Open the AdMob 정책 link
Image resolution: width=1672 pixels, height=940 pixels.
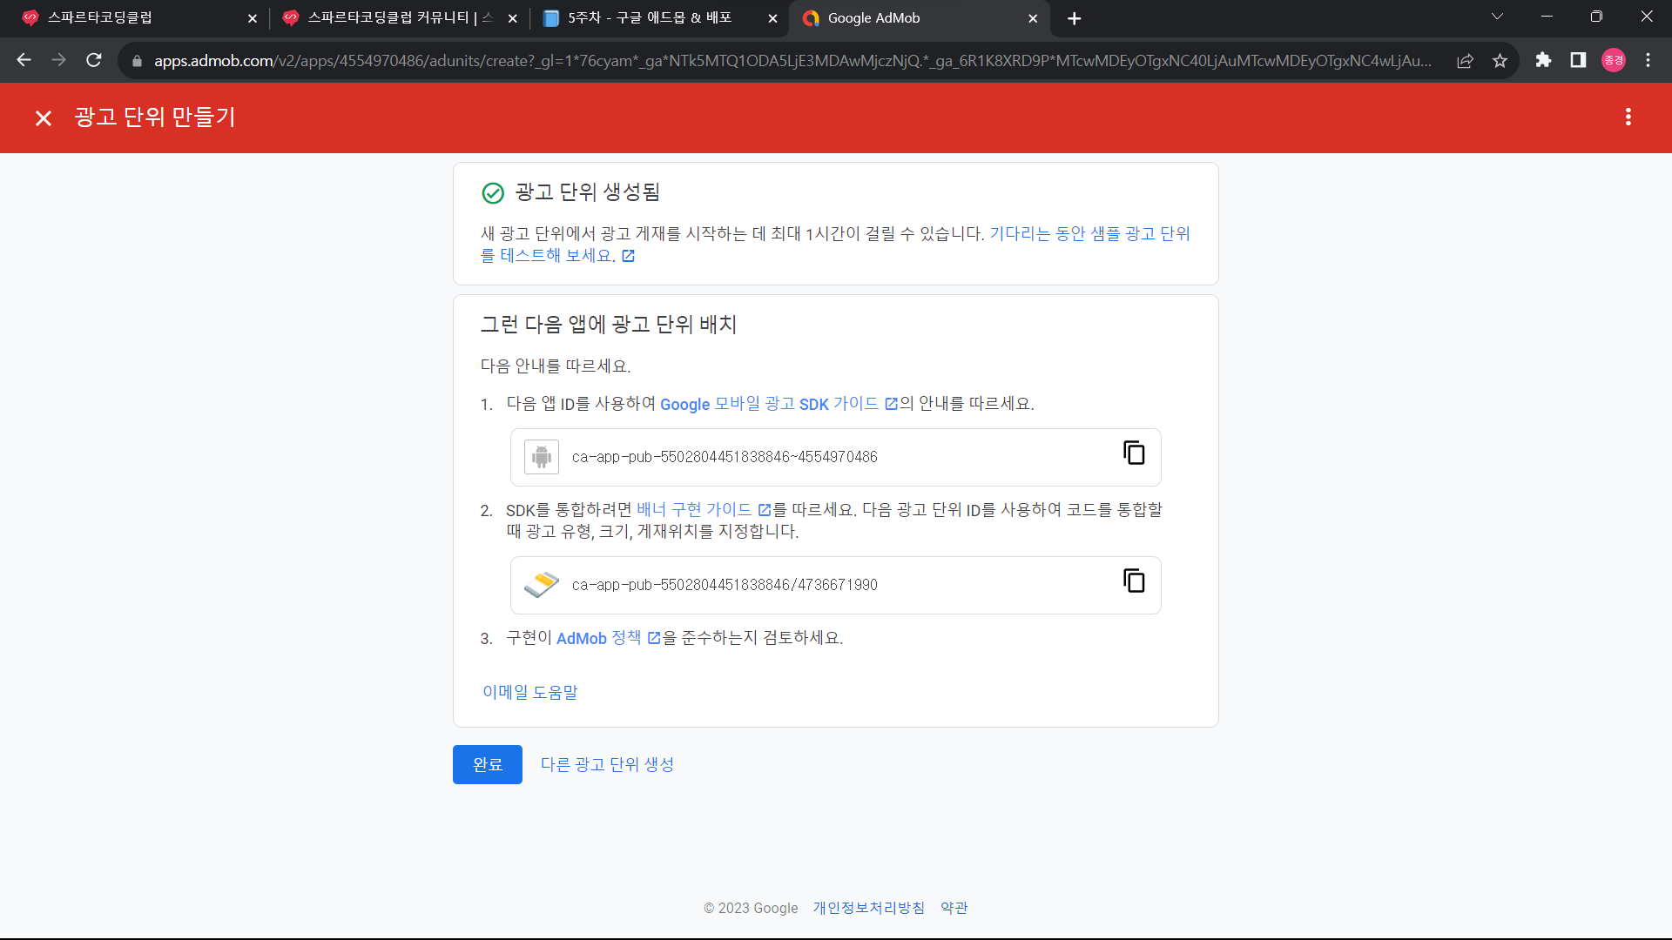pyautogui.click(x=608, y=638)
